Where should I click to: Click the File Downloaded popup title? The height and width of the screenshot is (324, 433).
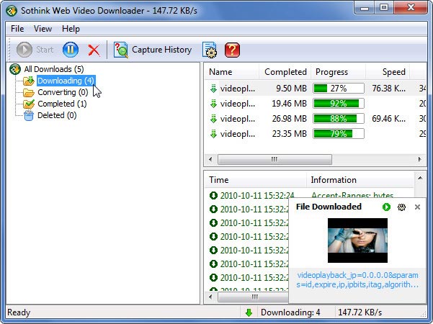pos(329,207)
